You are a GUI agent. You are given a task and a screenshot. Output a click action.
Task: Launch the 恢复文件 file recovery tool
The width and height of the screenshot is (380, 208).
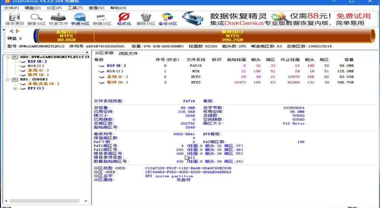[58, 19]
